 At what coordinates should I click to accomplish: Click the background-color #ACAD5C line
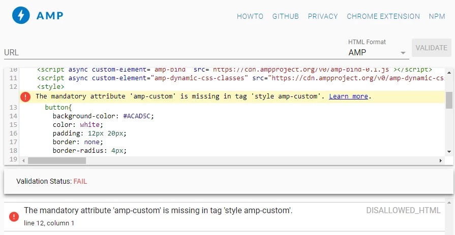click(103, 116)
